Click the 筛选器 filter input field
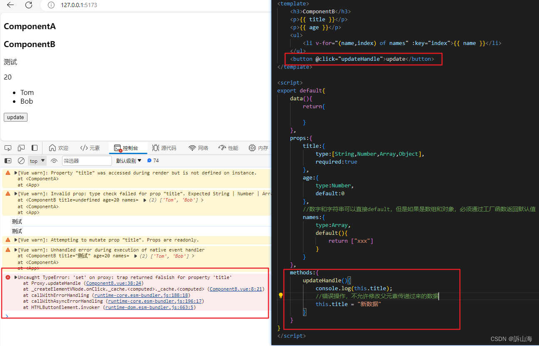 pos(87,161)
